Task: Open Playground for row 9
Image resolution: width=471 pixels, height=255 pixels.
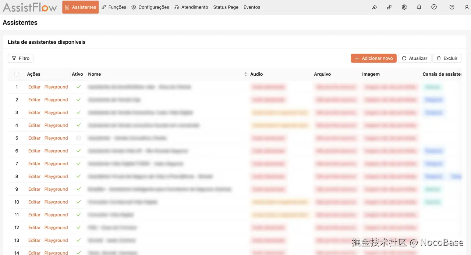Action: 56,189
